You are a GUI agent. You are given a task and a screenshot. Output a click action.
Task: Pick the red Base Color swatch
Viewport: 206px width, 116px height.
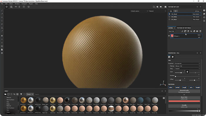pyautogui.click(x=184, y=101)
